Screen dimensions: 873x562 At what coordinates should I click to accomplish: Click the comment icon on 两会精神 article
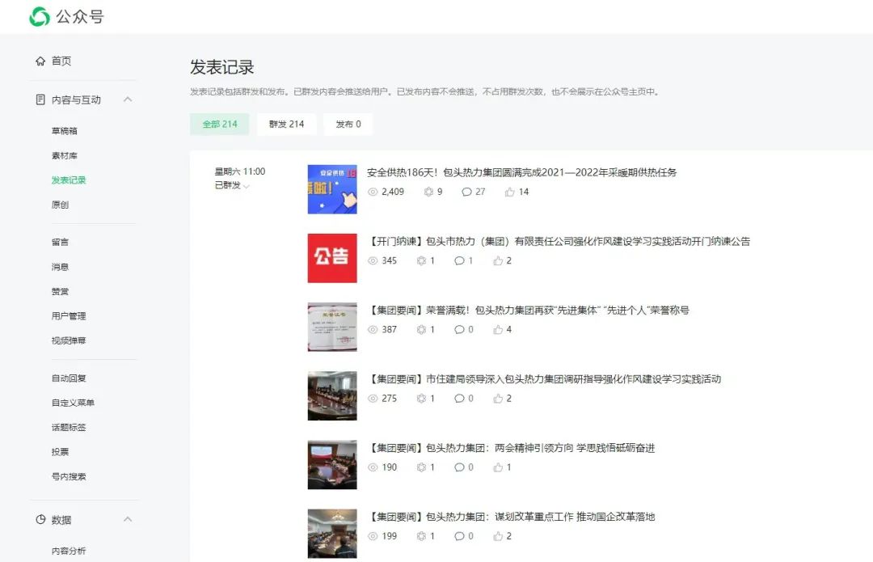(x=459, y=467)
